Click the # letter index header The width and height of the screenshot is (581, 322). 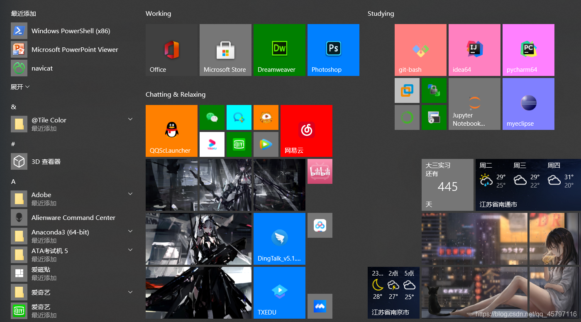coord(13,144)
